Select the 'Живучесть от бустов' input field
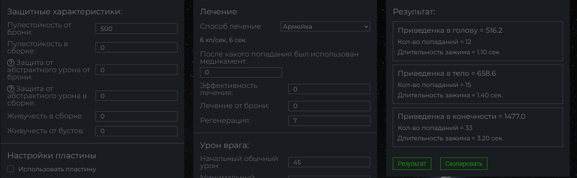Viewport: 577px width, 178px height. click(136, 131)
